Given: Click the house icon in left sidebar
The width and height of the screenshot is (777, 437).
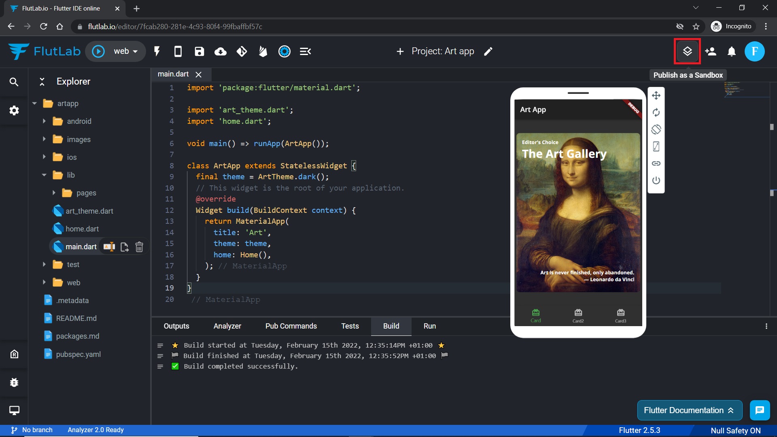Looking at the screenshot, I should coord(14,354).
